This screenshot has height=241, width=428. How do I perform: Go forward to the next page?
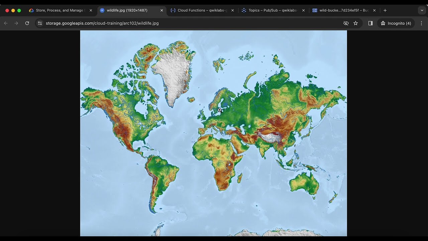[16, 23]
